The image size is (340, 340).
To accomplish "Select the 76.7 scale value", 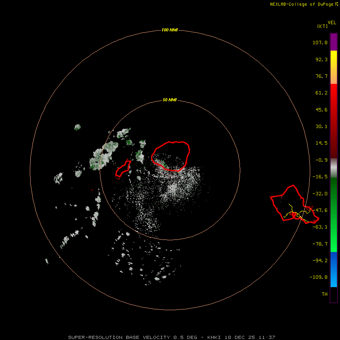I will 321,76.
